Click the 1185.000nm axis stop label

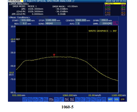click(x=119, y=95)
